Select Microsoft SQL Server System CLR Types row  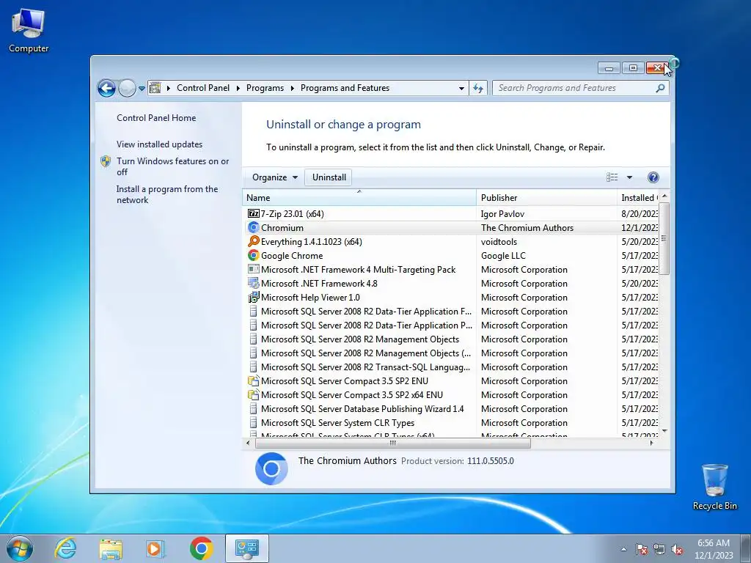(x=450, y=423)
